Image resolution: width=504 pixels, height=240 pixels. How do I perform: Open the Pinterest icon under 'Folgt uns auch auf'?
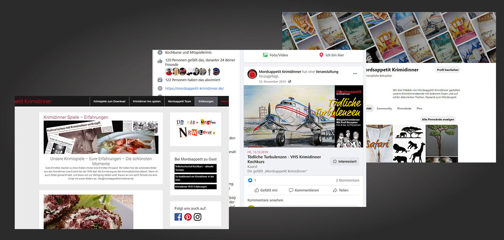188,217
